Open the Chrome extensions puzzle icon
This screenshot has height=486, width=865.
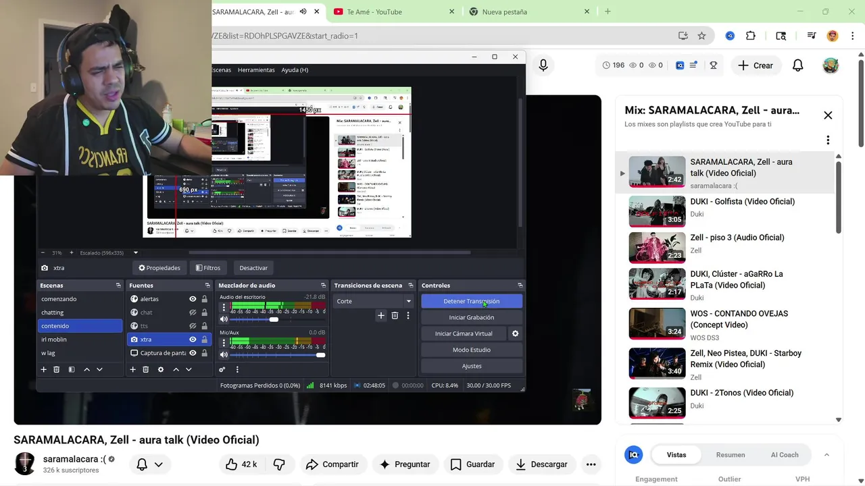point(751,36)
